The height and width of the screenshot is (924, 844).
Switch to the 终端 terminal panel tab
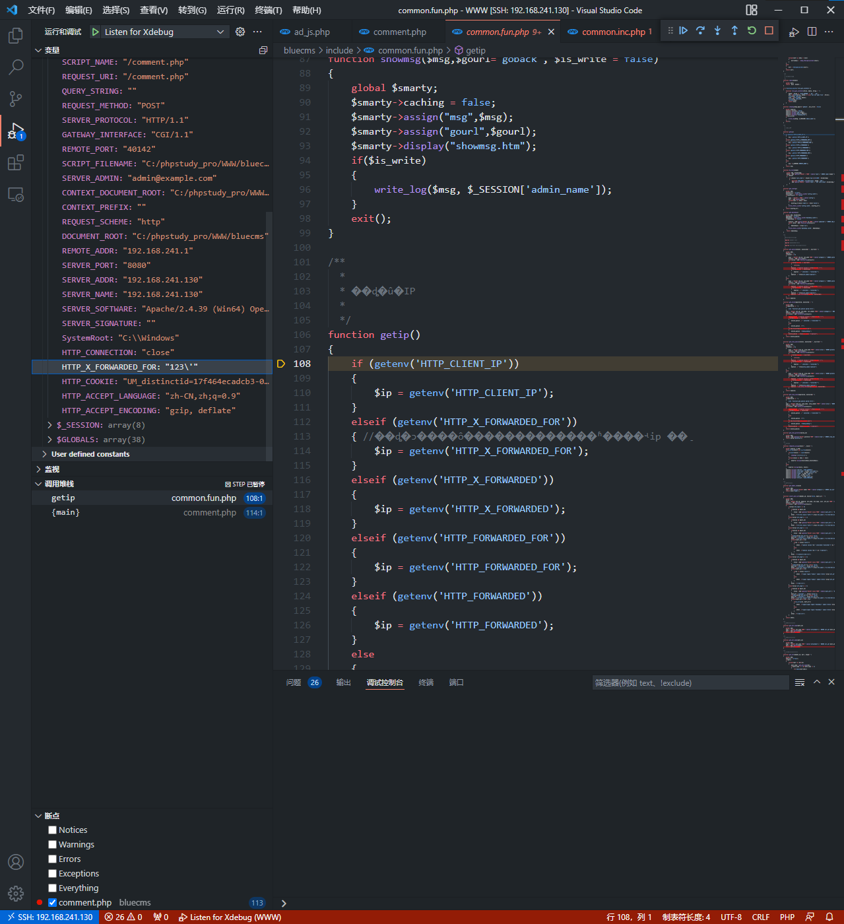point(426,682)
